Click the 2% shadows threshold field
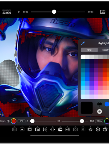 point(22,121)
